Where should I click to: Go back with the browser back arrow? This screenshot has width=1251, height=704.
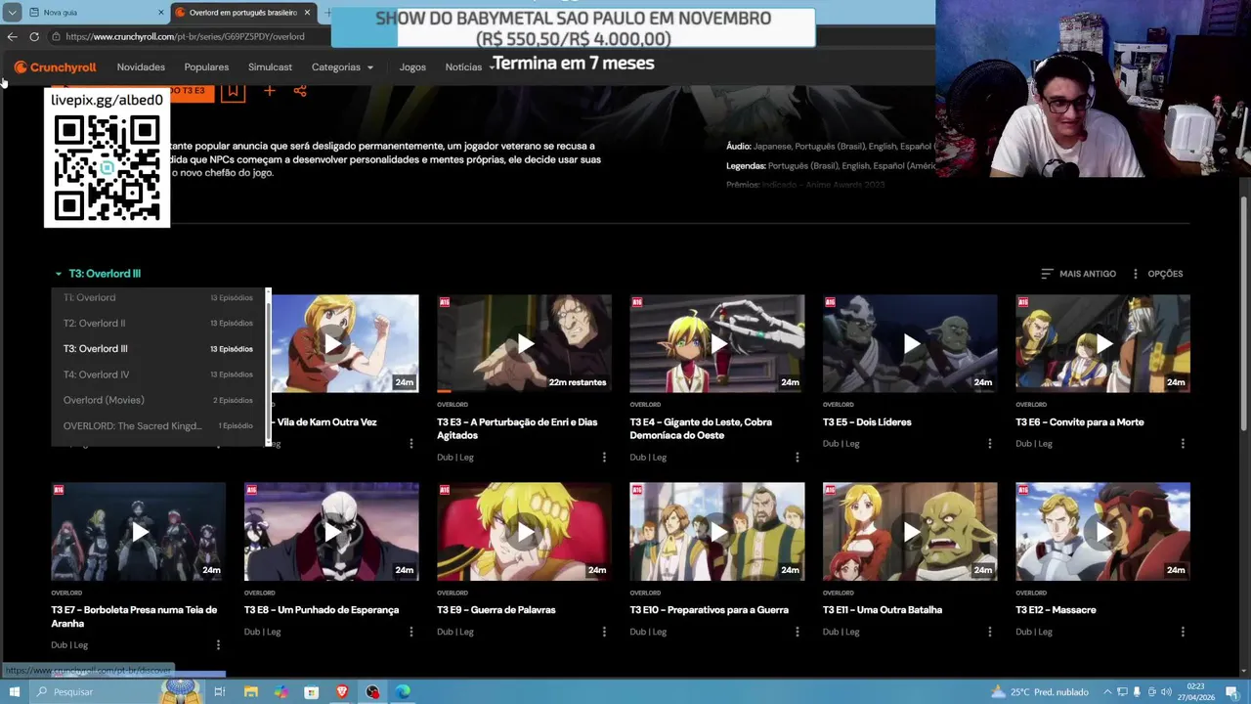click(12, 37)
